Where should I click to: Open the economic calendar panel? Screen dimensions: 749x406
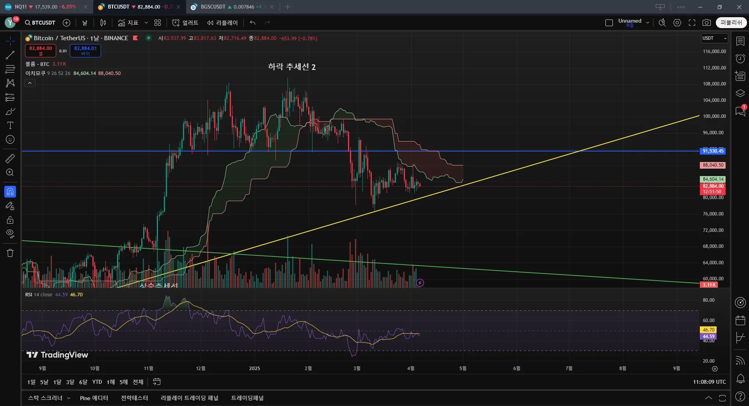click(740, 321)
